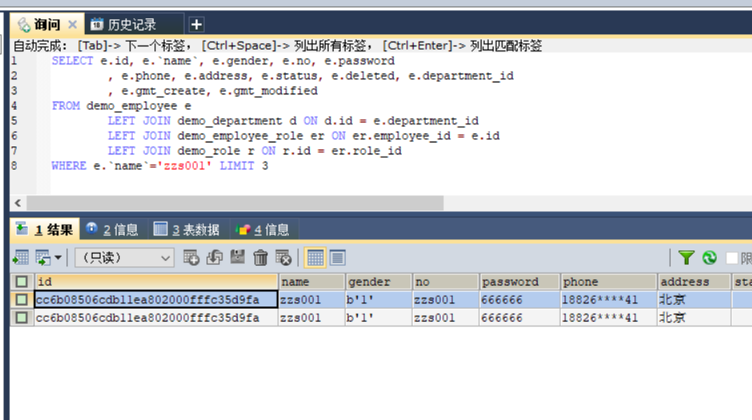The width and height of the screenshot is (752, 420).
Task: Click the insert new row icon
Action: pyautogui.click(x=191, y=258)
